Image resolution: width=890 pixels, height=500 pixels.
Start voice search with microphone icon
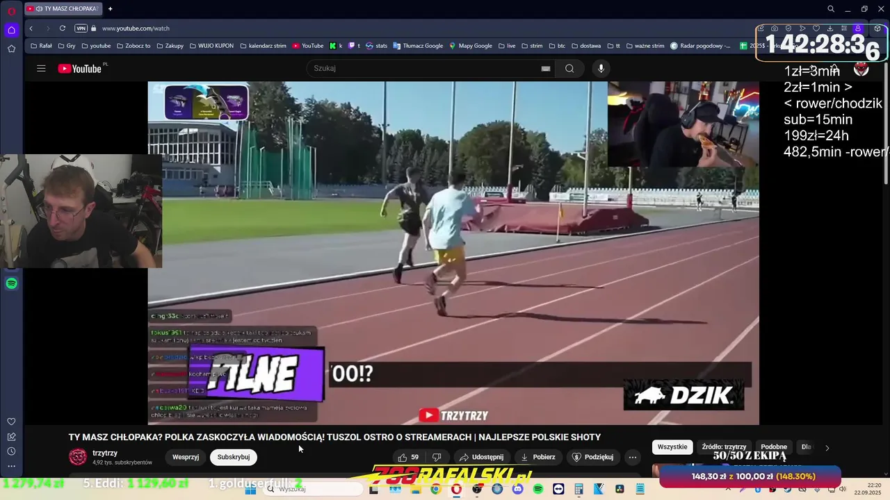tap(601, 68)
